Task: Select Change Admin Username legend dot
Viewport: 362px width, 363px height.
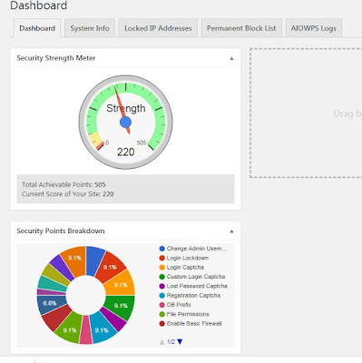Action: coord(162,249)
